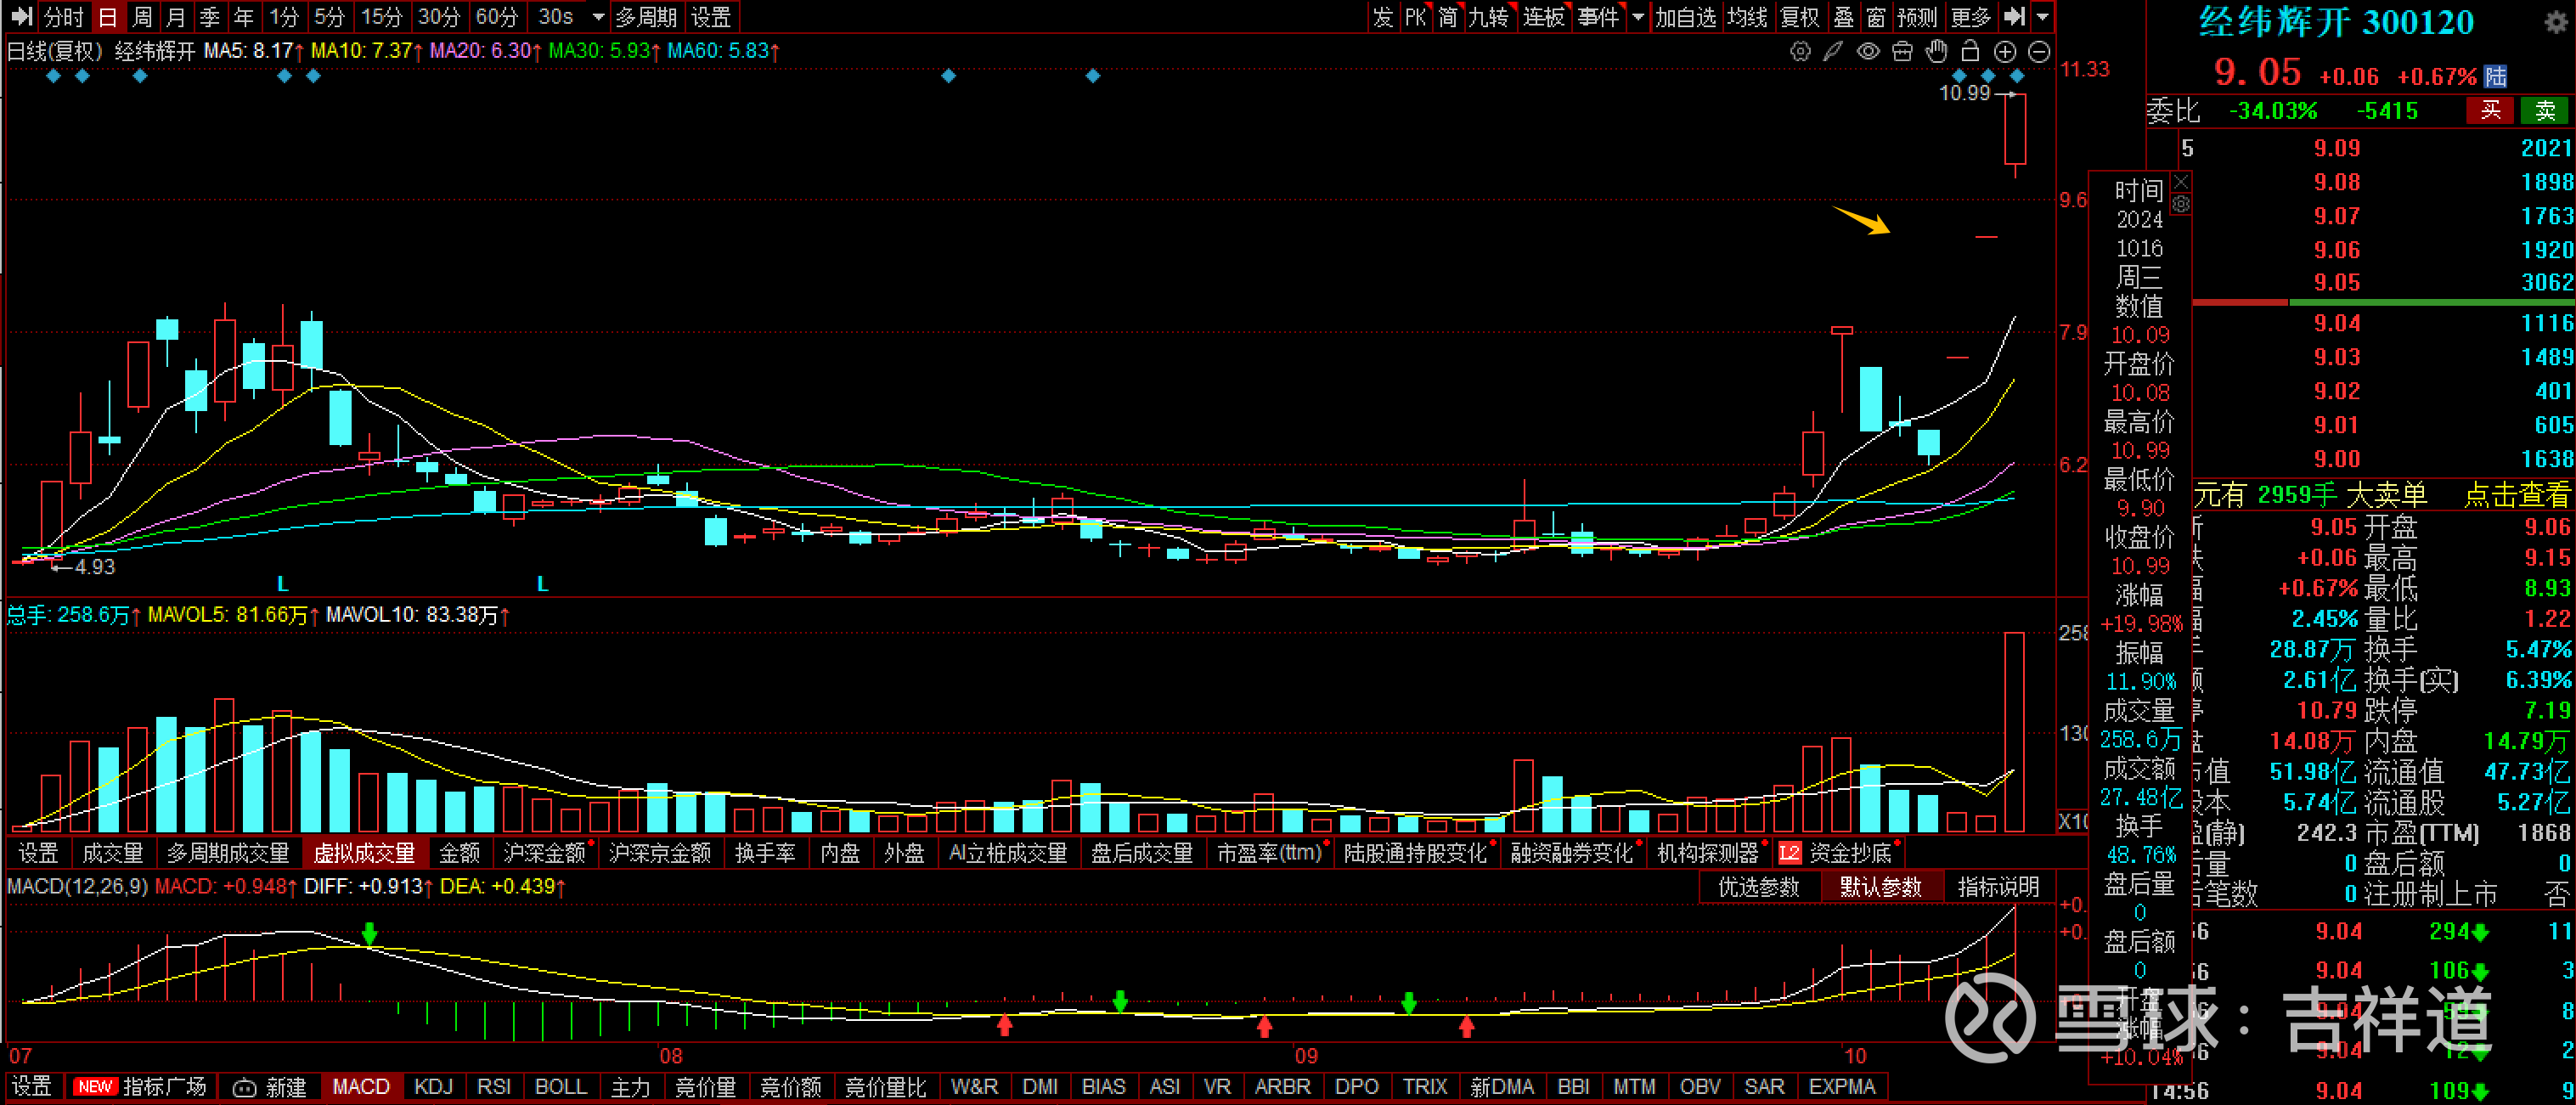Select the hand pan tool icon
2576x1105 pixels.
(1936, 51)
